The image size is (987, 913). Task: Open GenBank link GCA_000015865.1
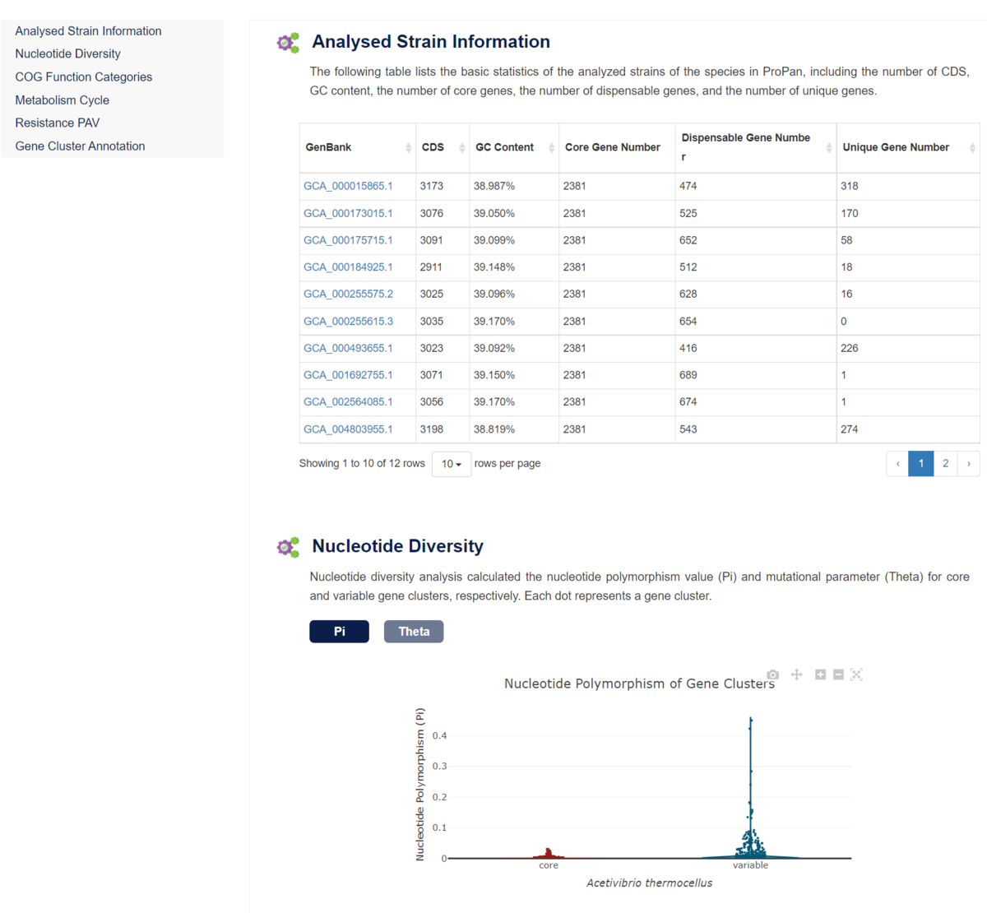coord(348,186)
